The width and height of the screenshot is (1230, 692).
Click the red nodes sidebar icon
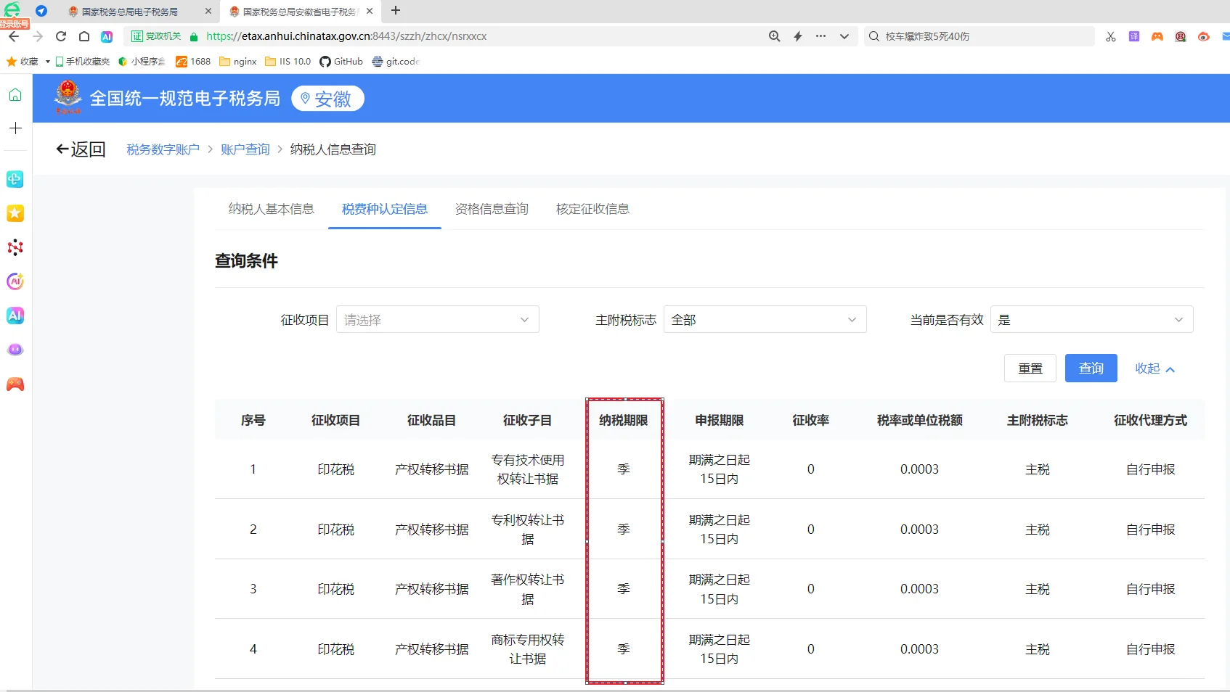[15, 247]
